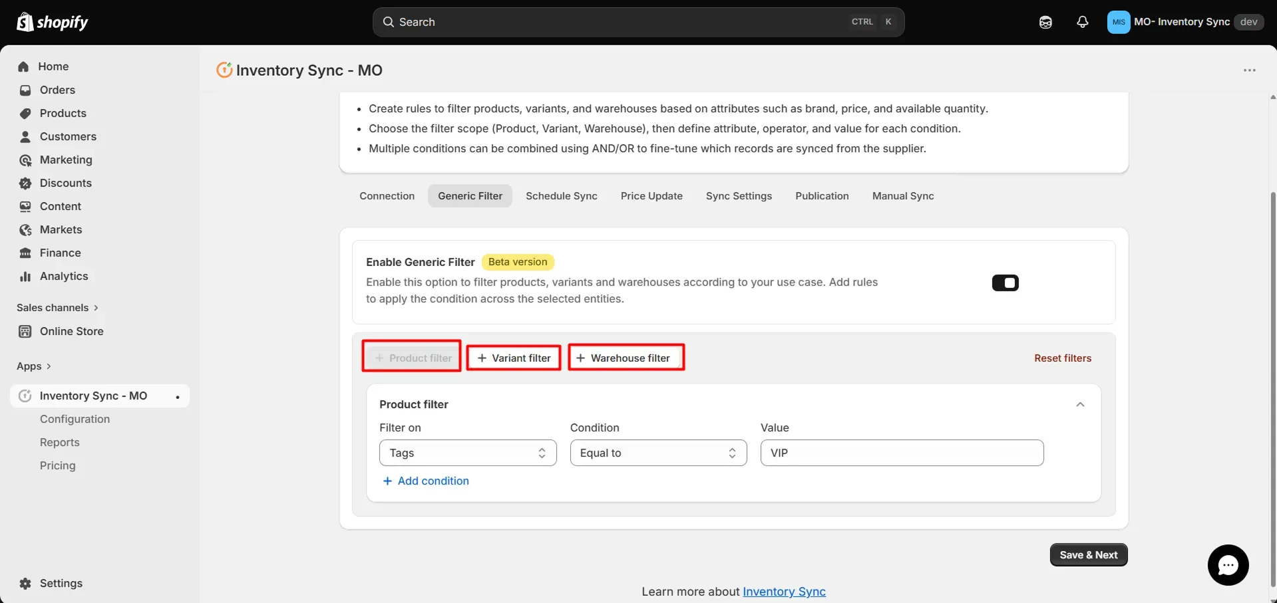Image resolution: width=1277 pixels, height=603 pixels.
Task: Expand the Apps section
Action: click(x=33, y=366)
